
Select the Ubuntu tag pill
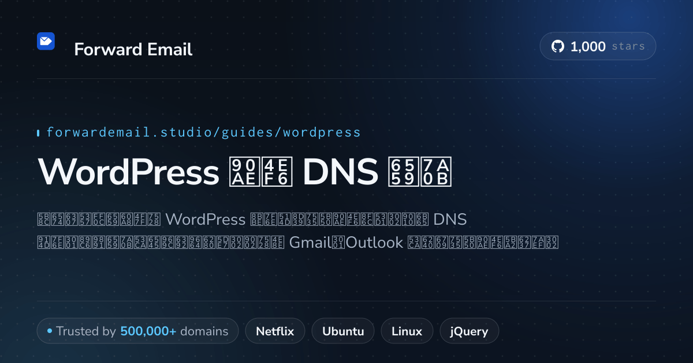coord(343,331)
